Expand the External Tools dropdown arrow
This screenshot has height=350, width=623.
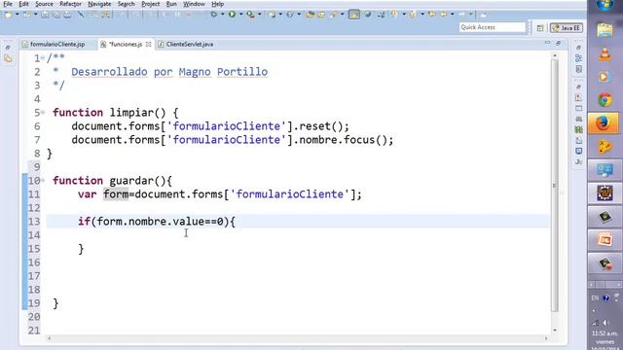[259, 15]
